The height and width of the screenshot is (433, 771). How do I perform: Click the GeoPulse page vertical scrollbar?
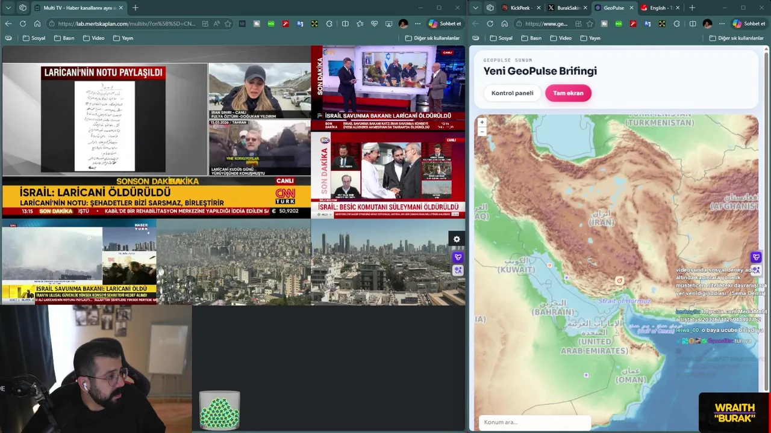(767, 223)
